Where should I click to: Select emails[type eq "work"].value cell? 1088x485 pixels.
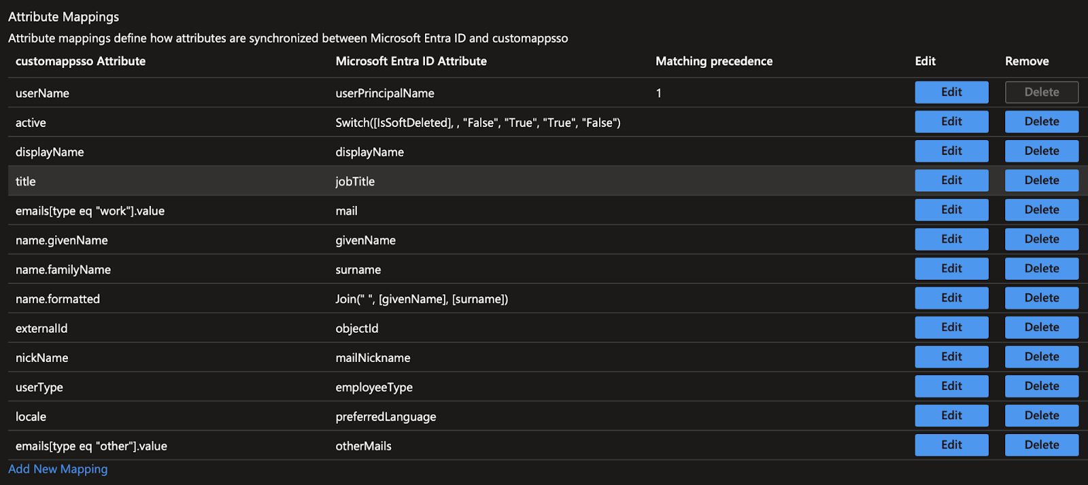[90, 211]
